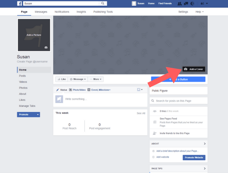This screenshot has height=173, width=228.
Task: Open the Publishing Tools tab
Action: [103, 12]
